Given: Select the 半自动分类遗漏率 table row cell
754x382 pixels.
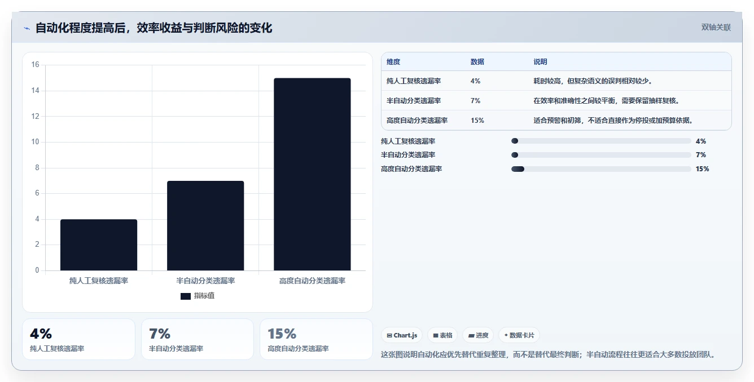Looking at the screenshot, I should (x=414, y=101).
